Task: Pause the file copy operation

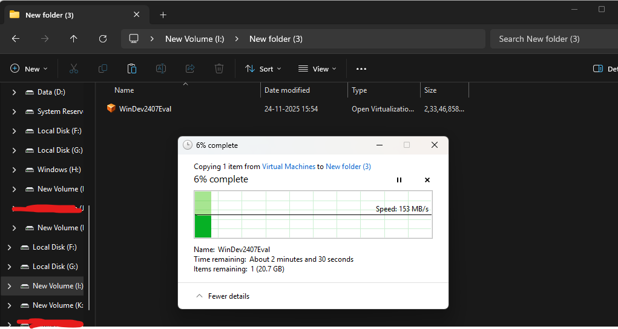Action: coord(399,180)
